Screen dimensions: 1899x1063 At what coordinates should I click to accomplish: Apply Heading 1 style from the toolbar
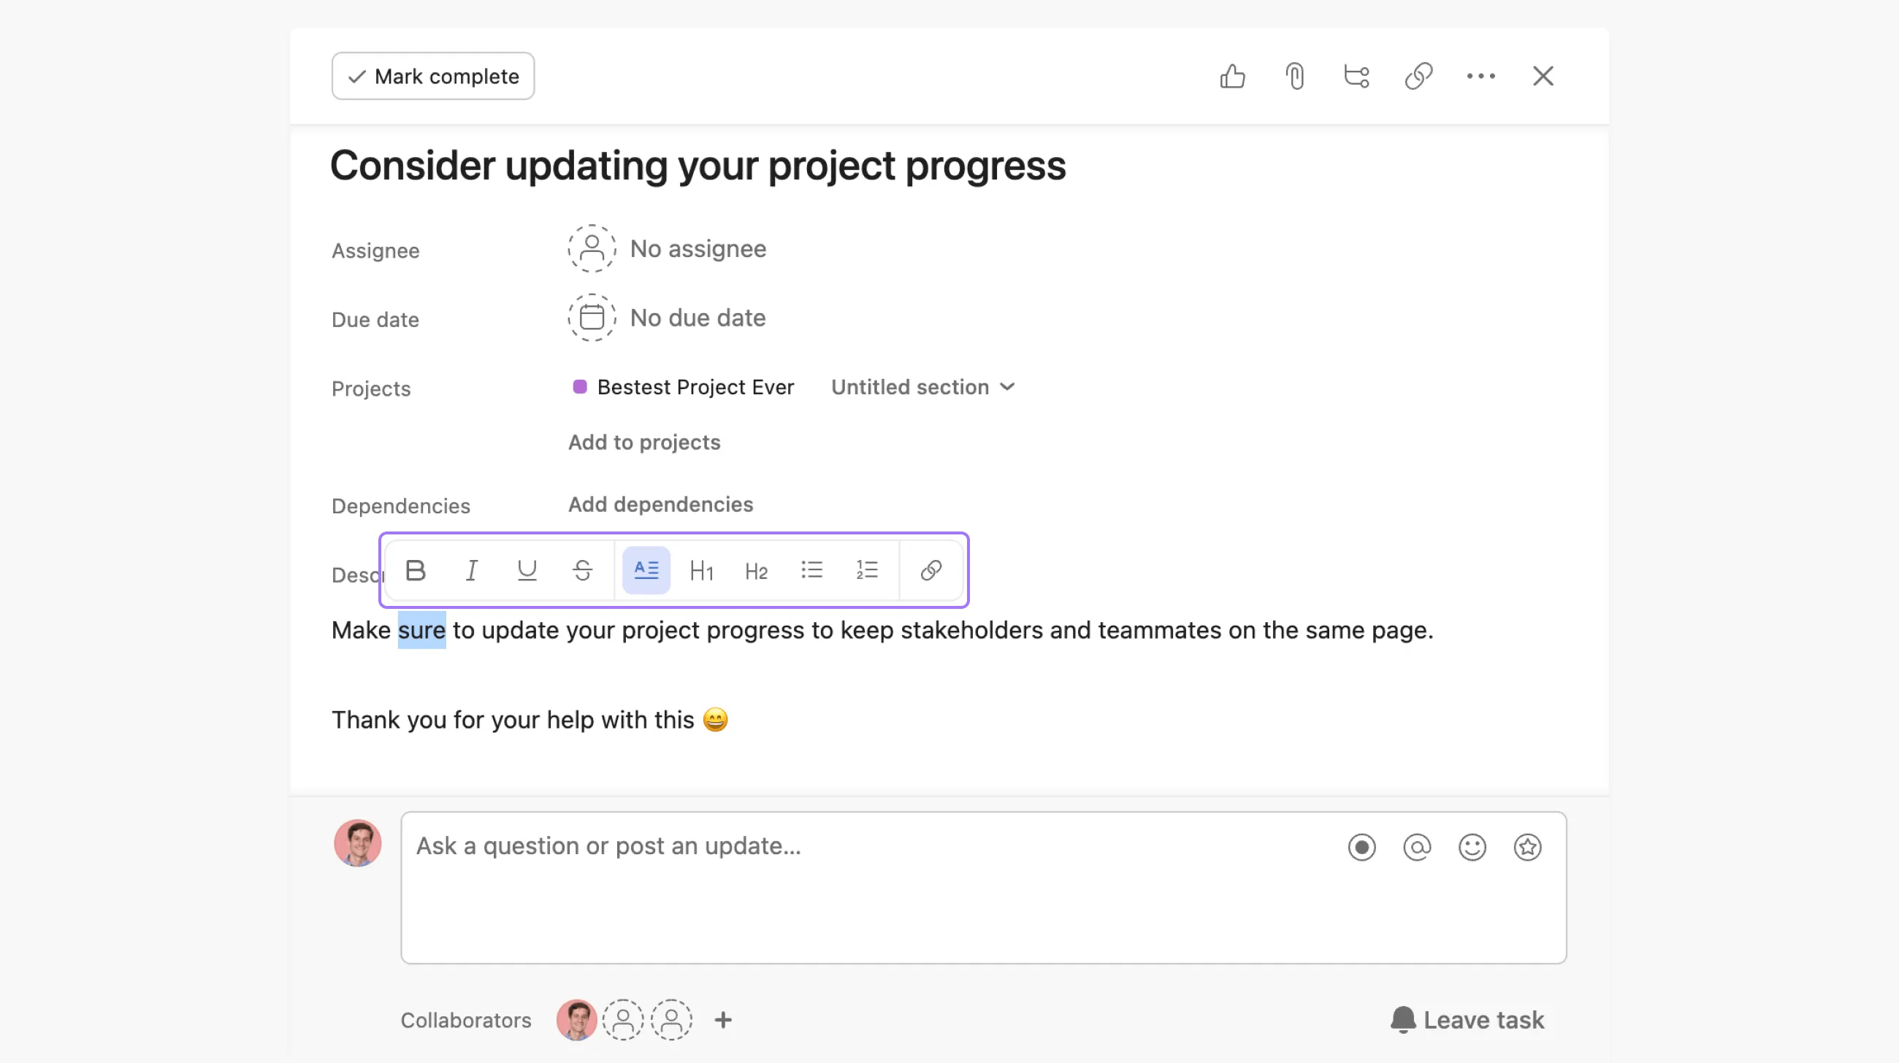pos(701,570)
